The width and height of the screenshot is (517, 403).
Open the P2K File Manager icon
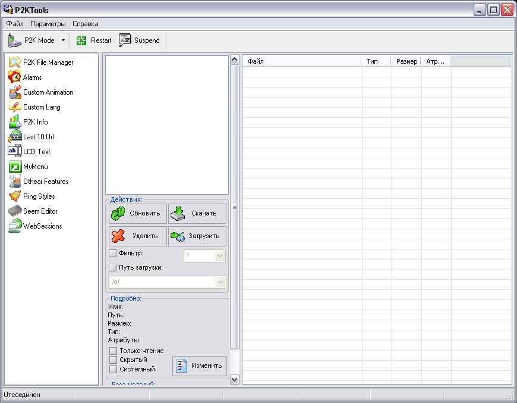15,62
